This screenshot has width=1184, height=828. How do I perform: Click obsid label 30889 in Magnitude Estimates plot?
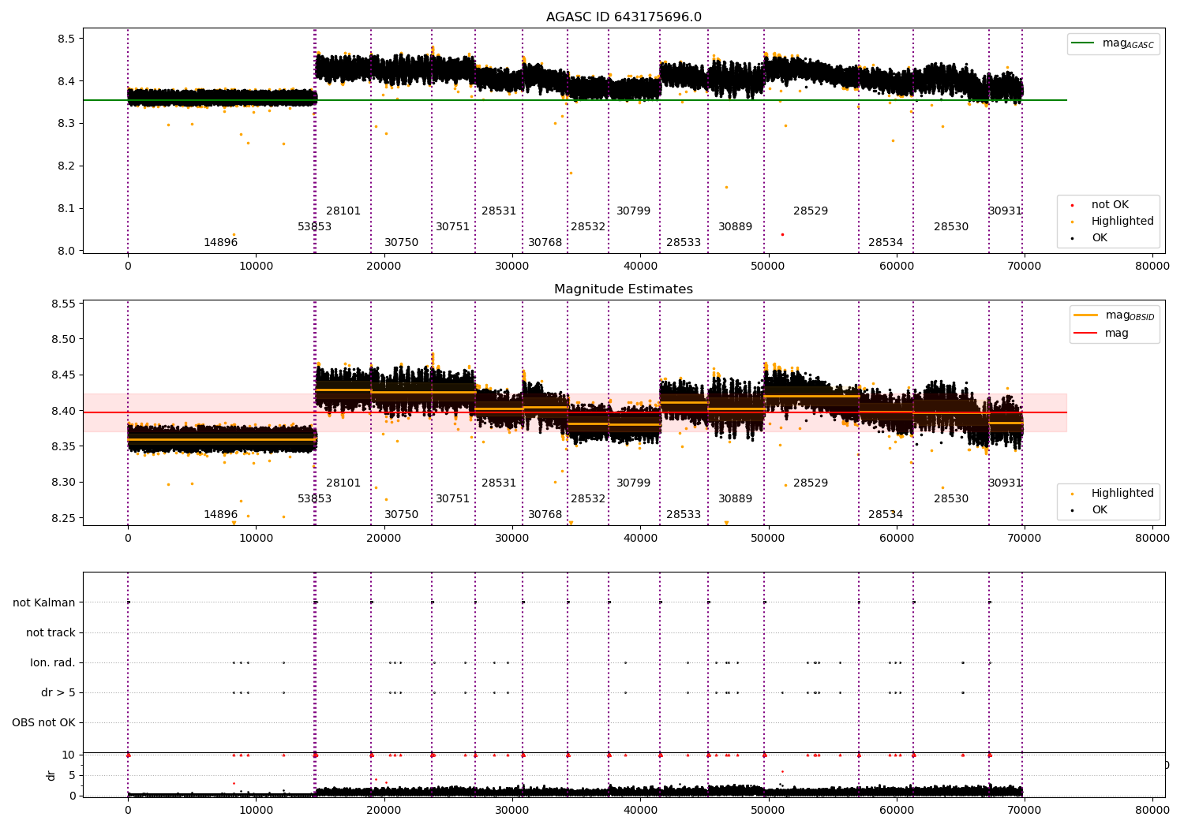pos(735,499)
